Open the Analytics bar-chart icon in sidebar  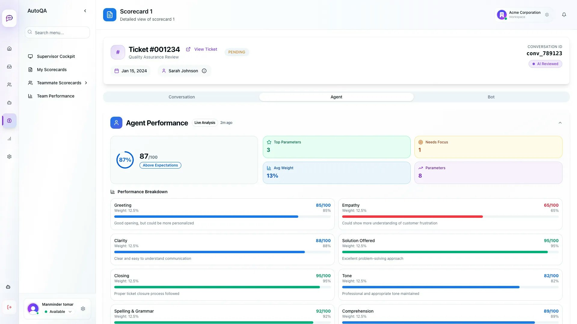click(9, 139)
